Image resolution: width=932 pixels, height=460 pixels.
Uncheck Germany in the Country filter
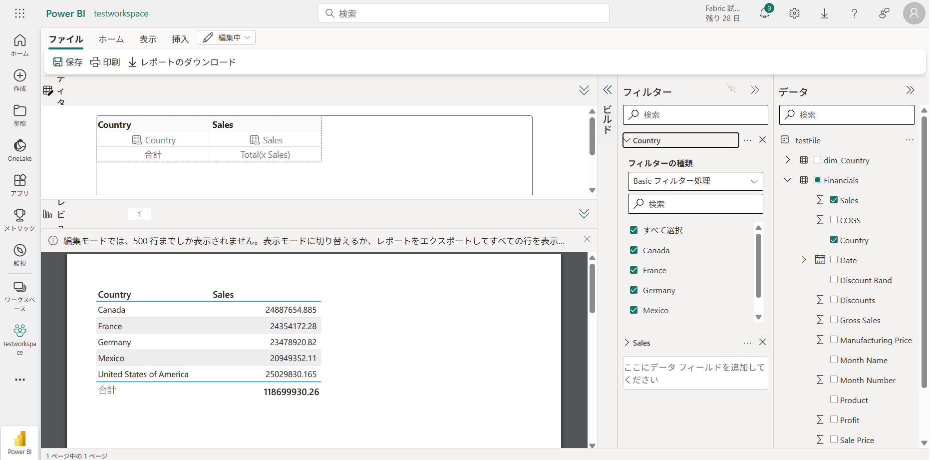click(x=634, y=290)
